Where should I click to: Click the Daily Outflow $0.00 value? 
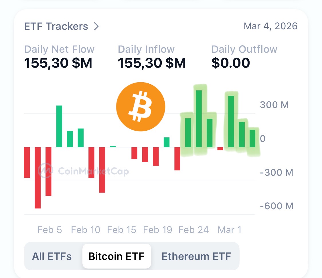(x=230, y=63)
